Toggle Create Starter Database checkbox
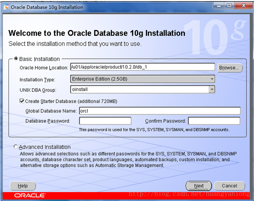 (x=22, y=101)
